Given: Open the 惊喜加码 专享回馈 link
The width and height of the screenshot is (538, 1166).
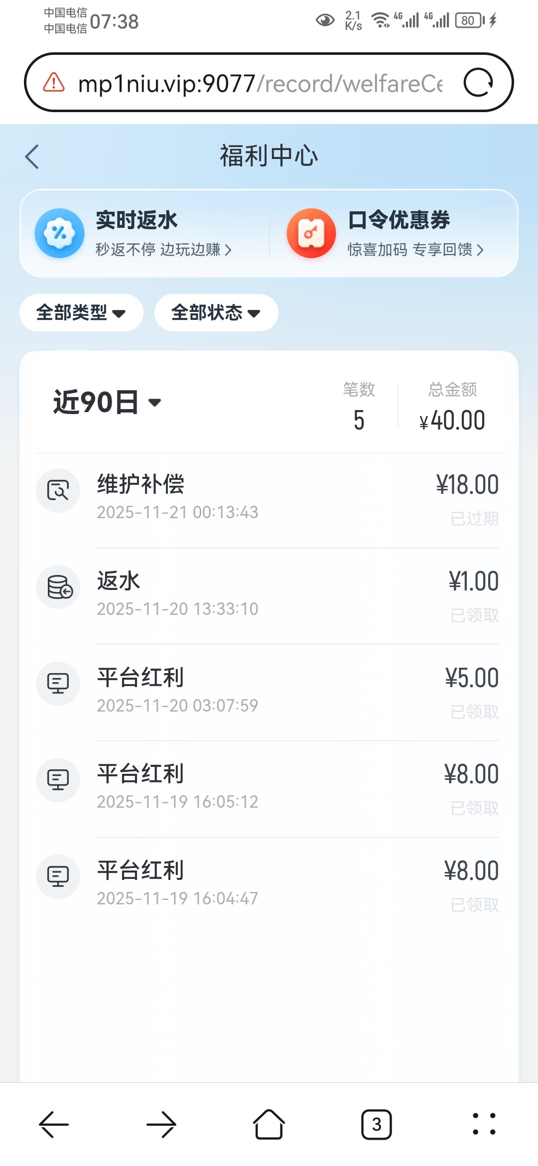Looking at the screenshot, I should [x=415, y=250].
